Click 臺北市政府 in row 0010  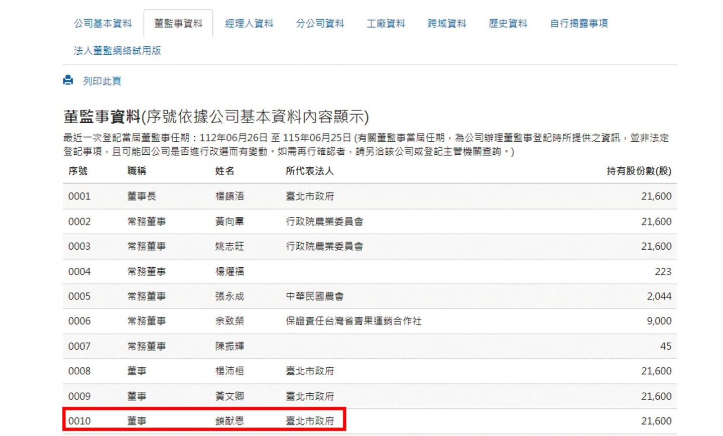pyautogui.click(x=310, y=420)
